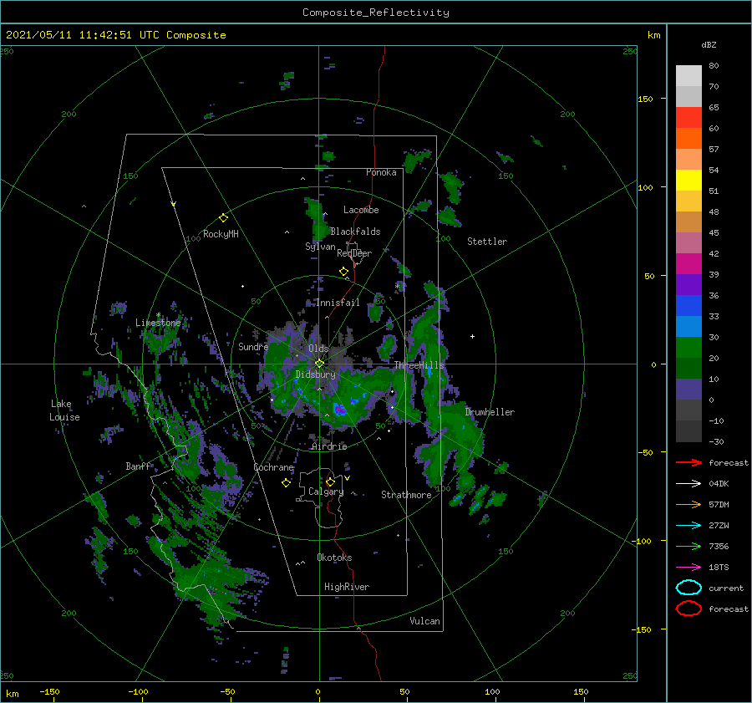
Task: Click the green 7356 arrow in legend
Action: click(x=688, y=546)
